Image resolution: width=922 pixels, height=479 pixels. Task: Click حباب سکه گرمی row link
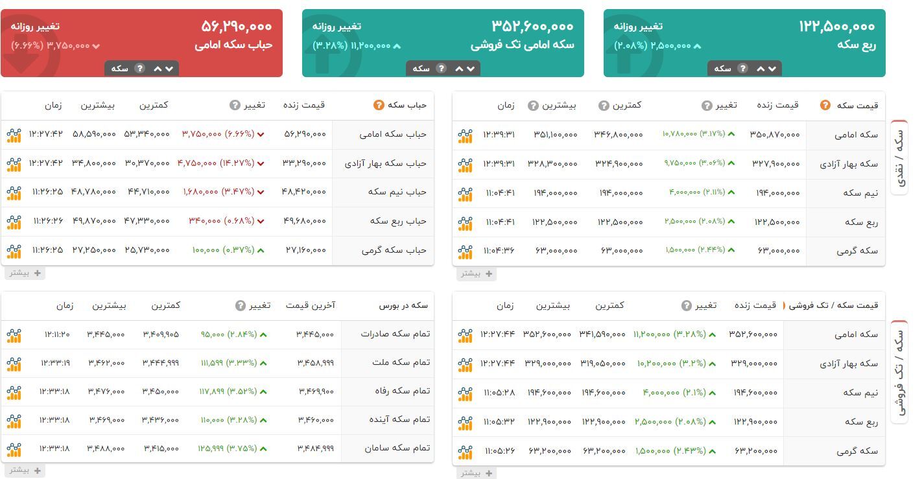pos(394,250)
